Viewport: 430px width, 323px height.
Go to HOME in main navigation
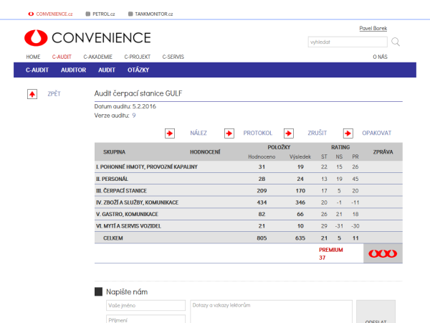tap(33, 57)
